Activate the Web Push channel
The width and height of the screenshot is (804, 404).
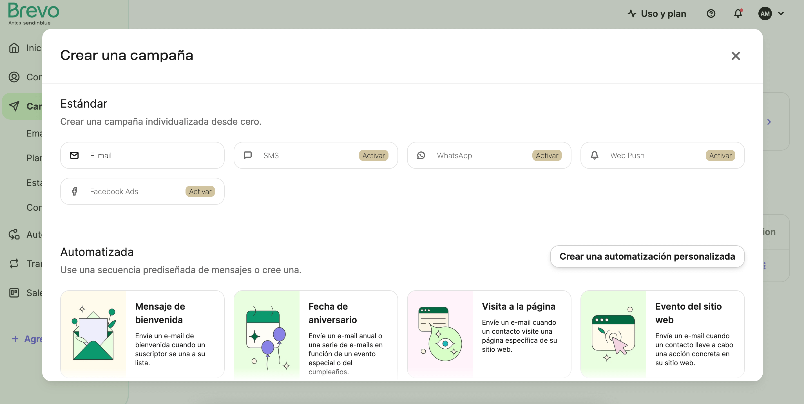click(x=720, y=155)
